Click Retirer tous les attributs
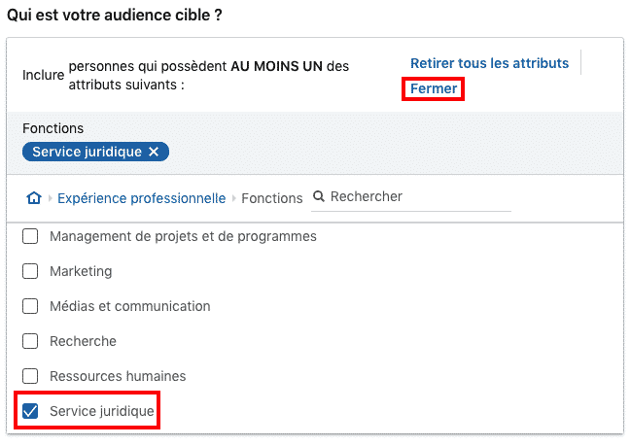Viewport: 631px width, 446px height. coord(489,63)
